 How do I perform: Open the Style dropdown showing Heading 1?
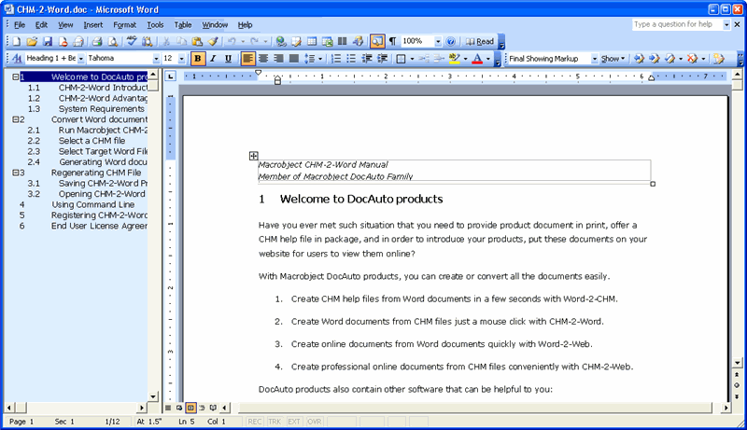[81, 59]
